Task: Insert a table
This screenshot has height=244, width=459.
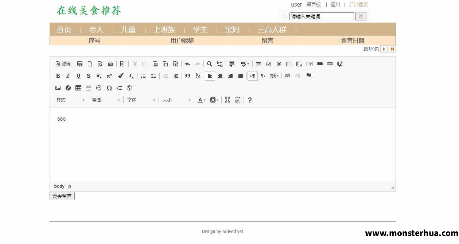Action: [x=78, y=88]
